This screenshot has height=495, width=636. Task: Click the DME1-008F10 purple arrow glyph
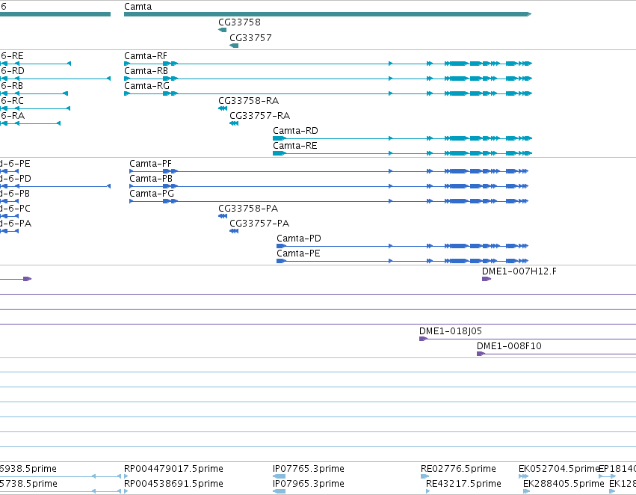tap(481, 354)
